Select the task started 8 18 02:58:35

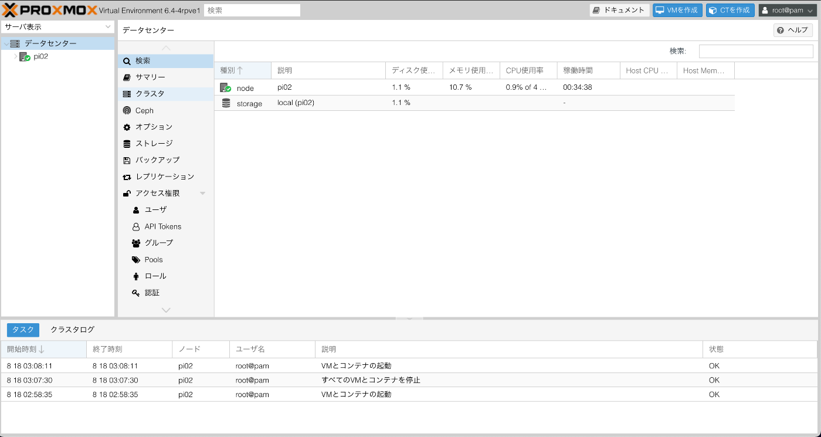(409, 394)
